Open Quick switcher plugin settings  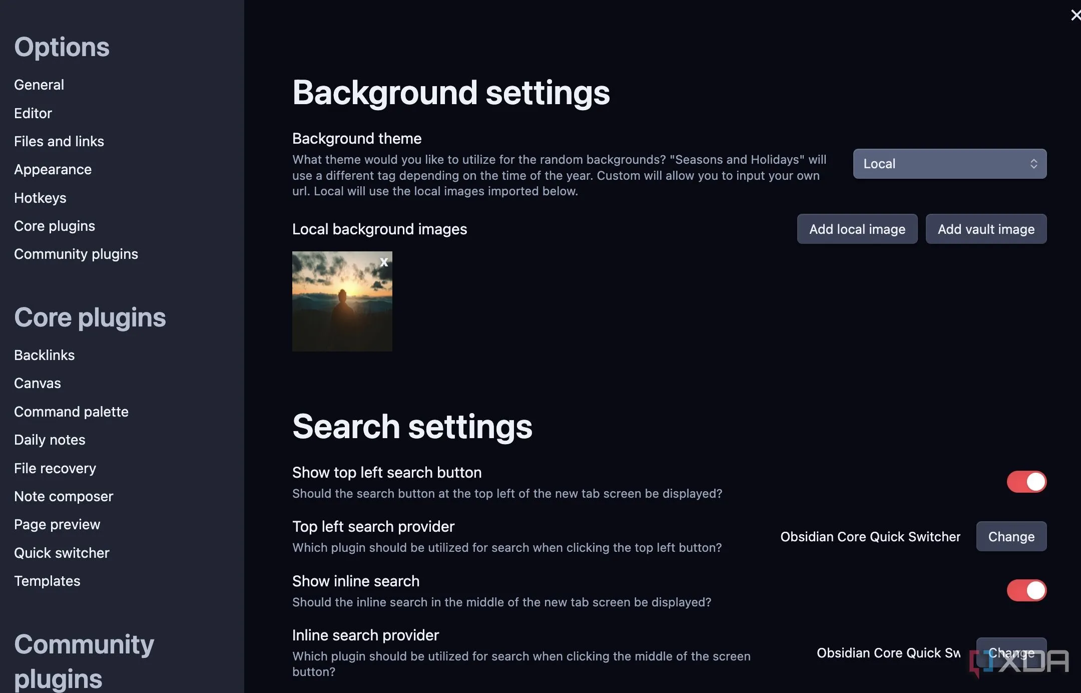pos(62,553)
